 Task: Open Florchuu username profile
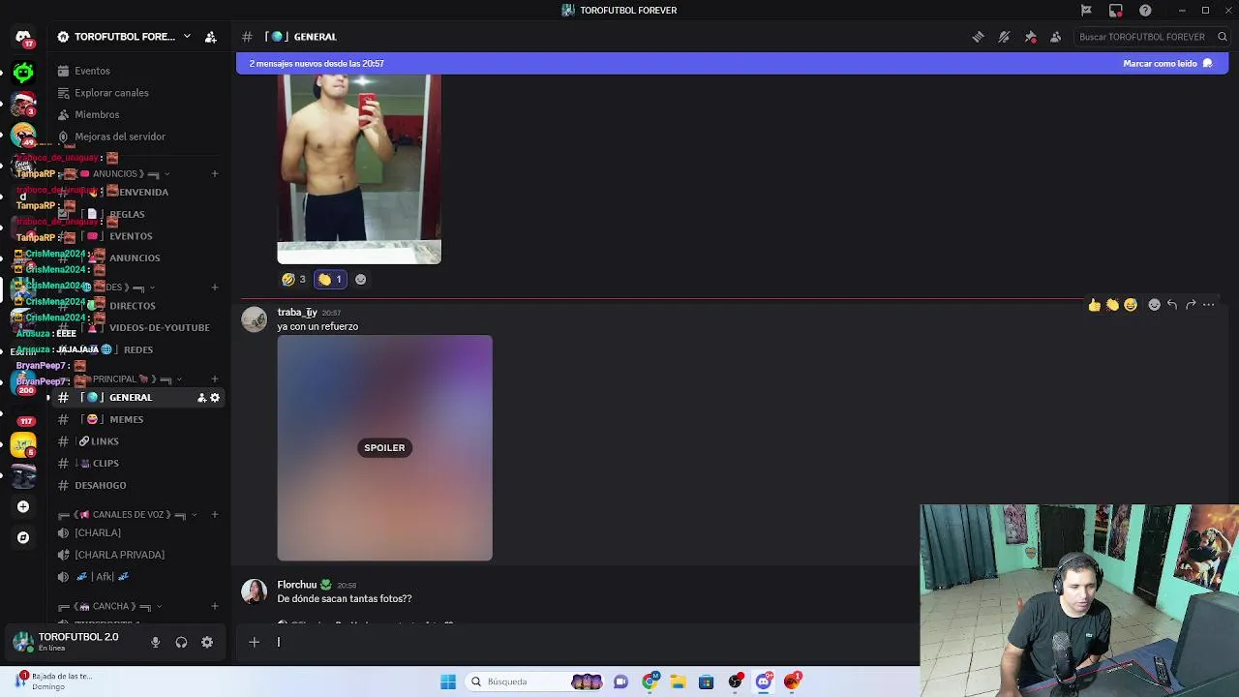tap(297, 585)
